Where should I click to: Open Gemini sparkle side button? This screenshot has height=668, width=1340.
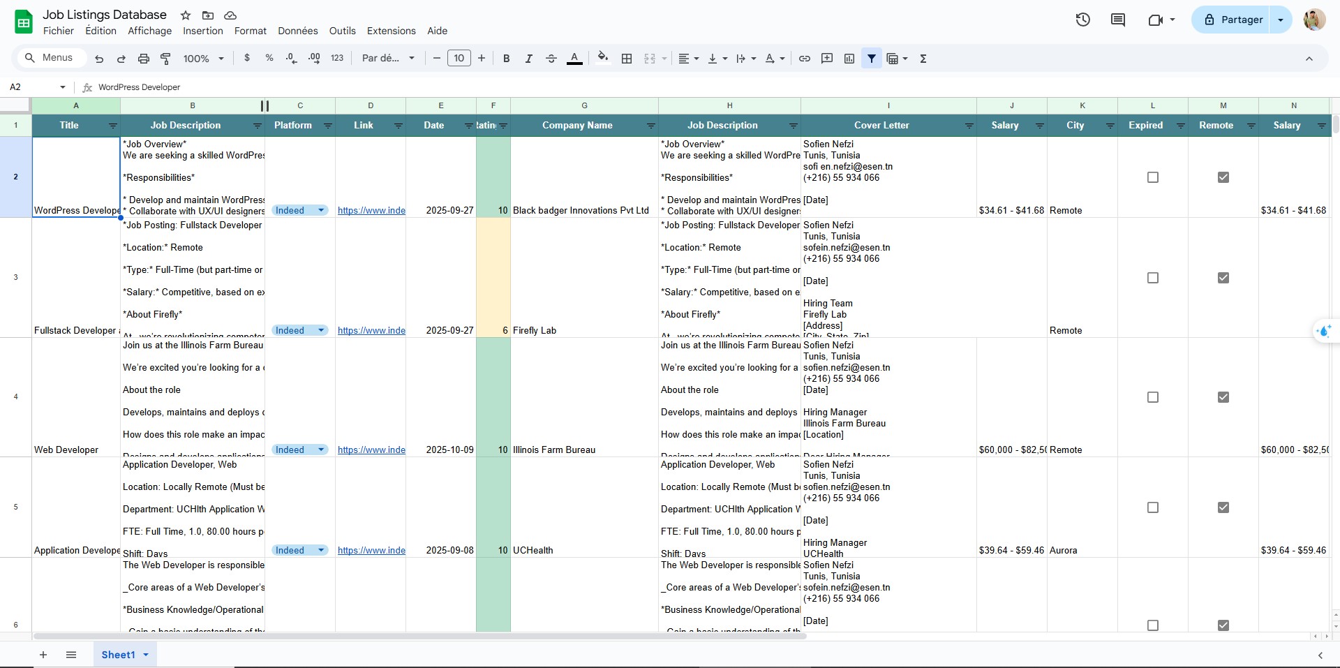coord(1324,331)
